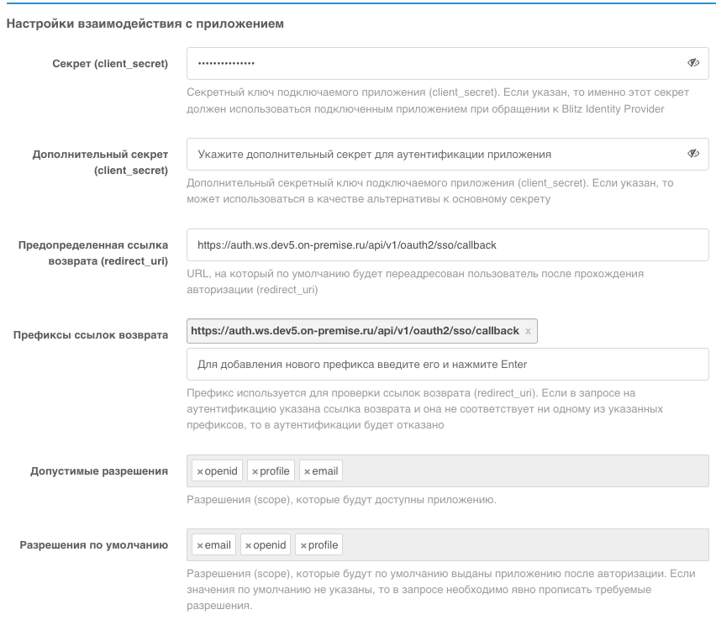This screenshot has width=716, height=620.
Task: Reveal additional secret with eye icon
Action: [x=693, y=155]
